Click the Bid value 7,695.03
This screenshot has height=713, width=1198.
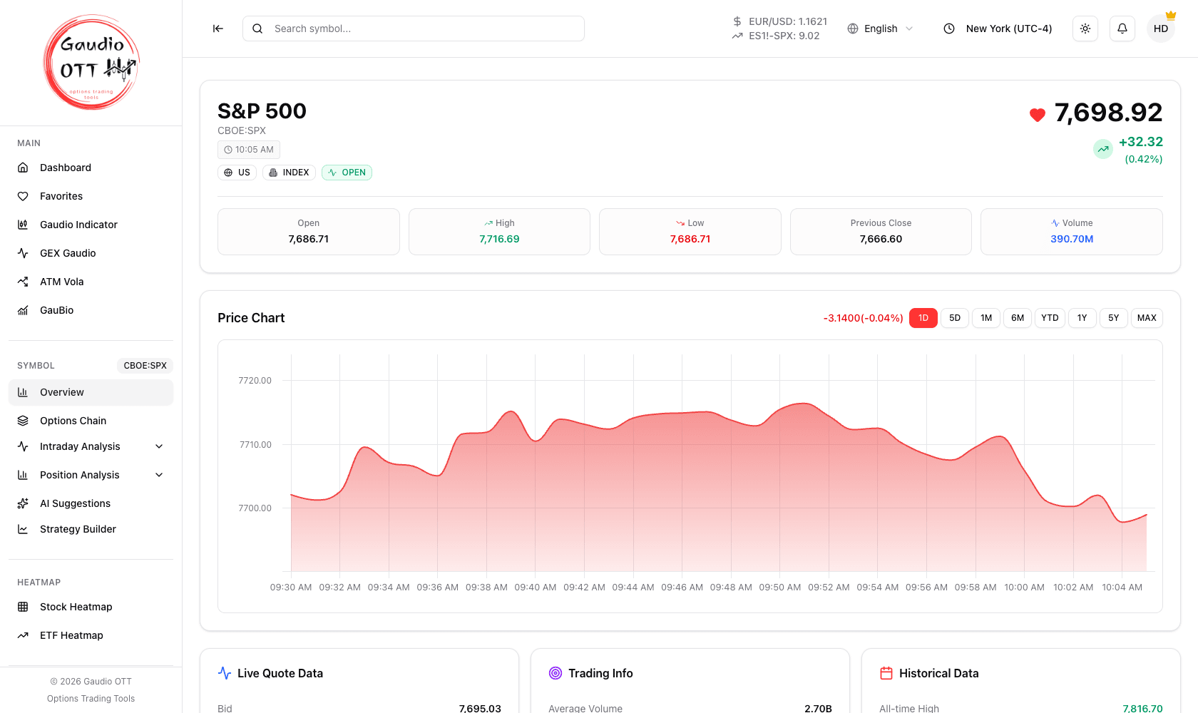[x=480, y=708]
